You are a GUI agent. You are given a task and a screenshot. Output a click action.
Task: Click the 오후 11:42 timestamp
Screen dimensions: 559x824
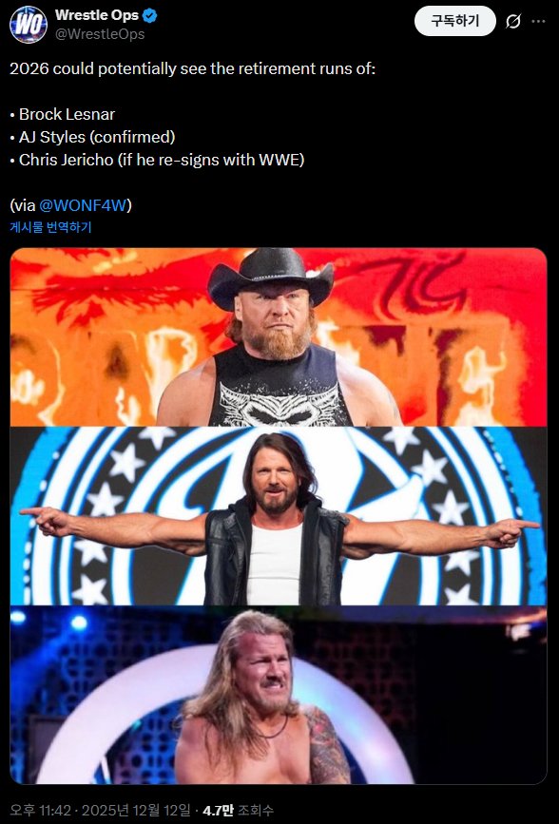click(40, 810)
